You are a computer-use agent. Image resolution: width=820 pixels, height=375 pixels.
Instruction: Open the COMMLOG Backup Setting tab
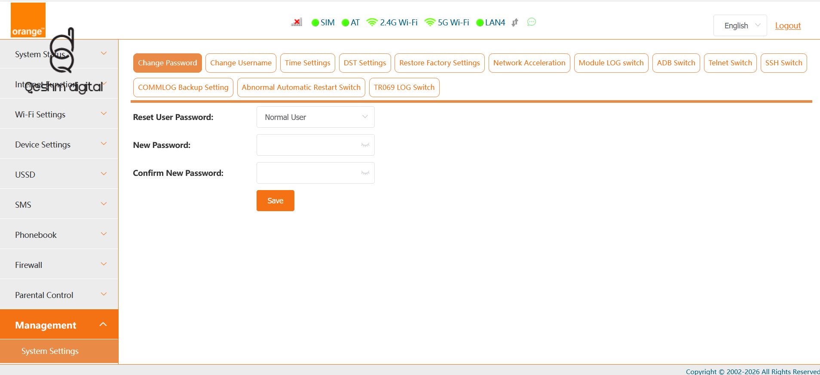(x=183, y=87)
